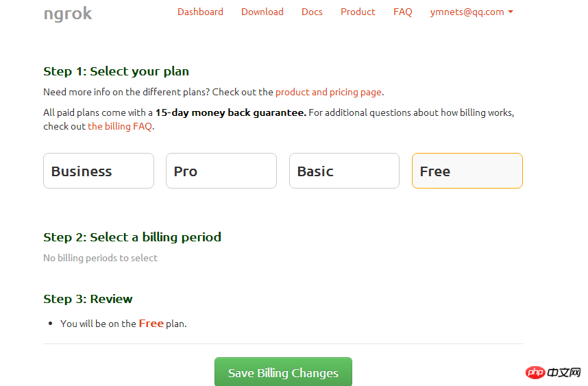
Task: Open the FAQ page
Action: 403,12
